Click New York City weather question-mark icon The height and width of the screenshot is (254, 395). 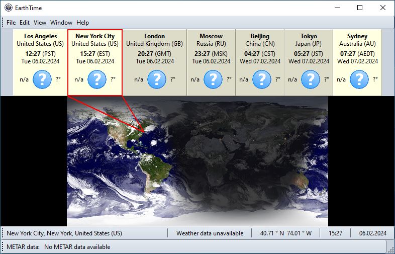click(96, 79)
